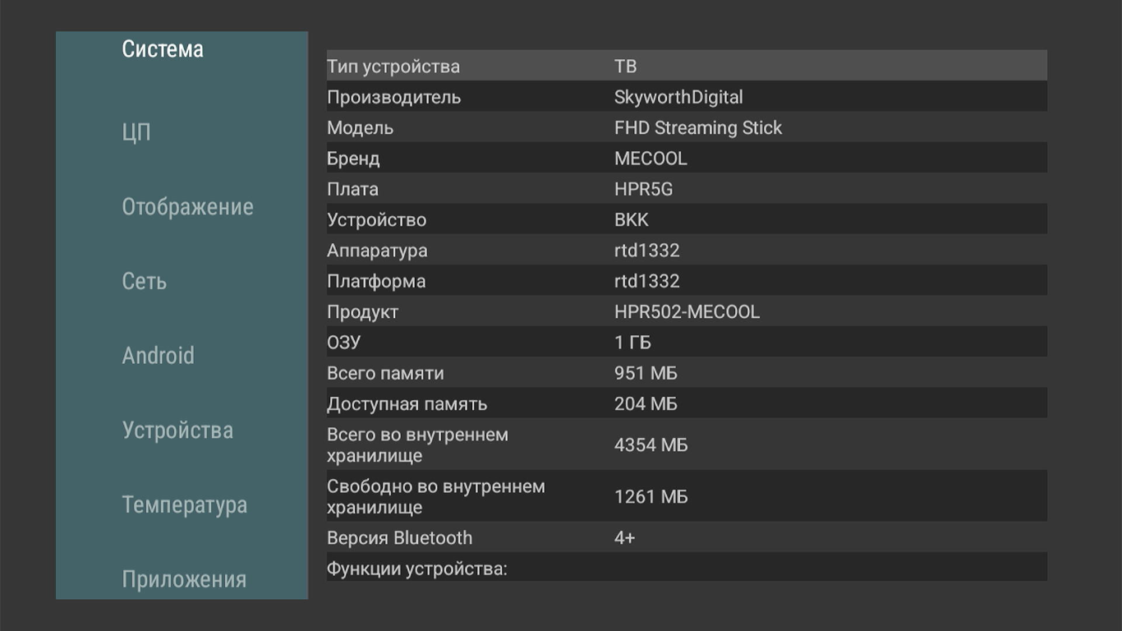
Task: Open the Сеть sidebar item
Action: coord(145,282)
